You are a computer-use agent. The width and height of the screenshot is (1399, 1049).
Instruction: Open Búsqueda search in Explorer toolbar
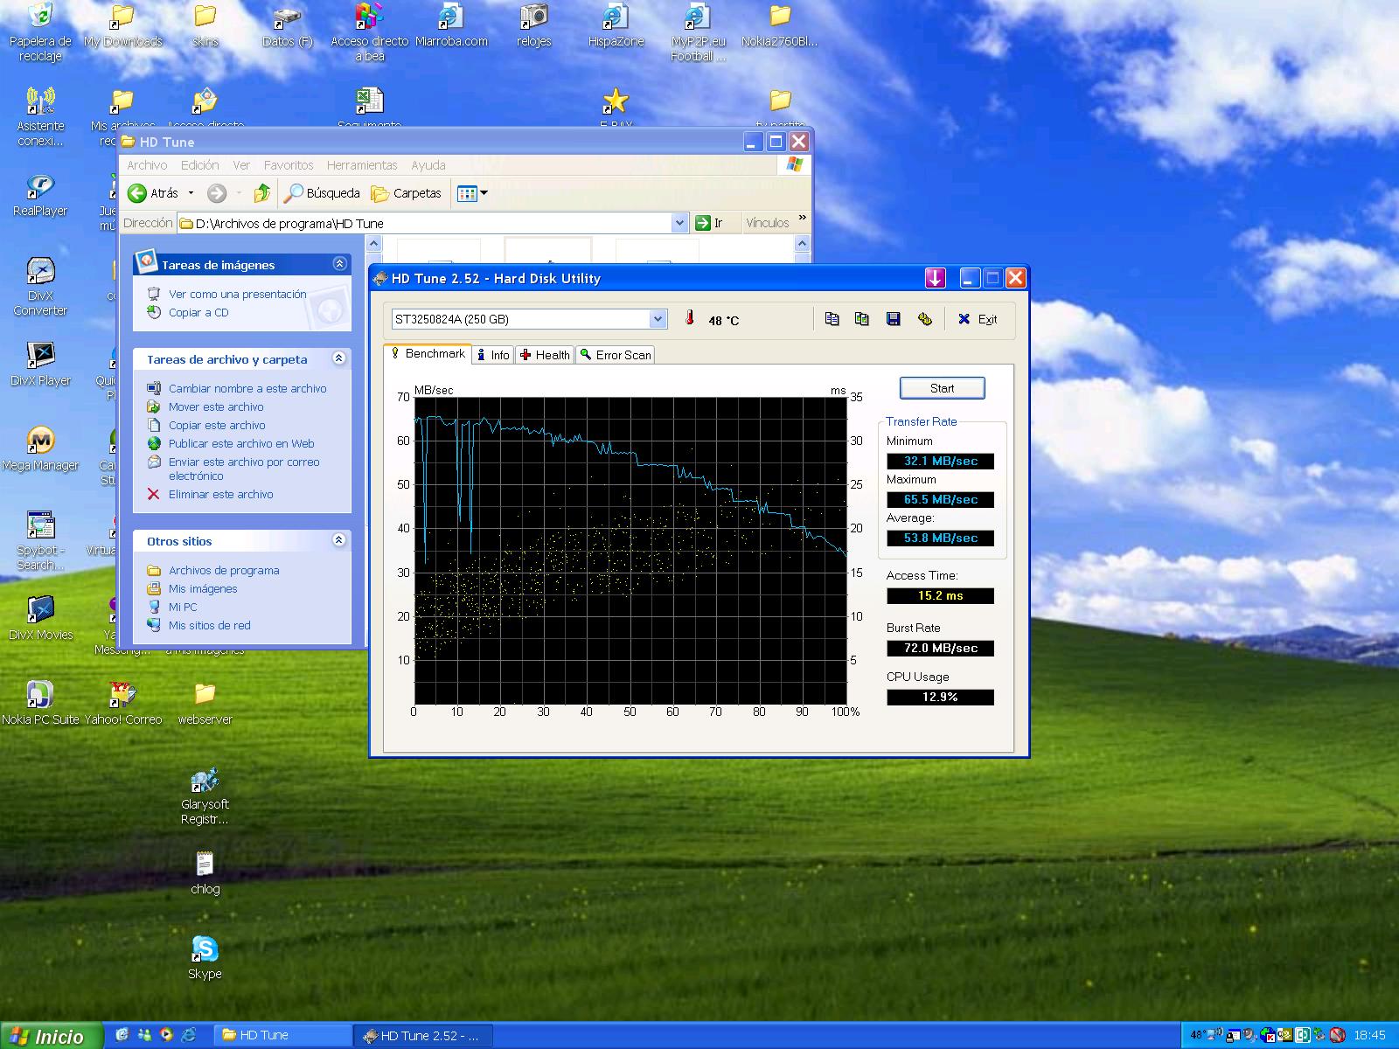coord(323,193)
